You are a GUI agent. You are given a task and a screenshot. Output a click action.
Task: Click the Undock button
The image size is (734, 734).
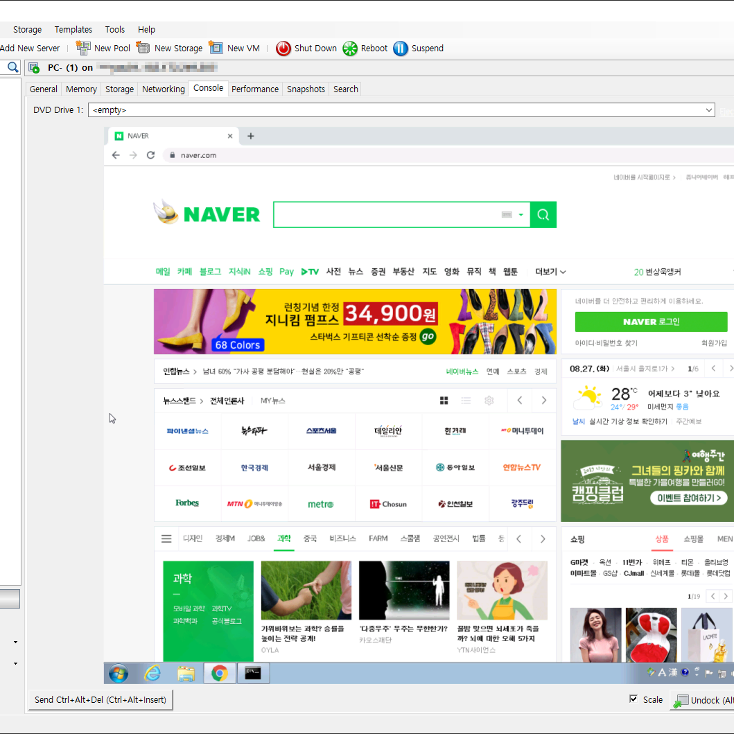point(702,700)
